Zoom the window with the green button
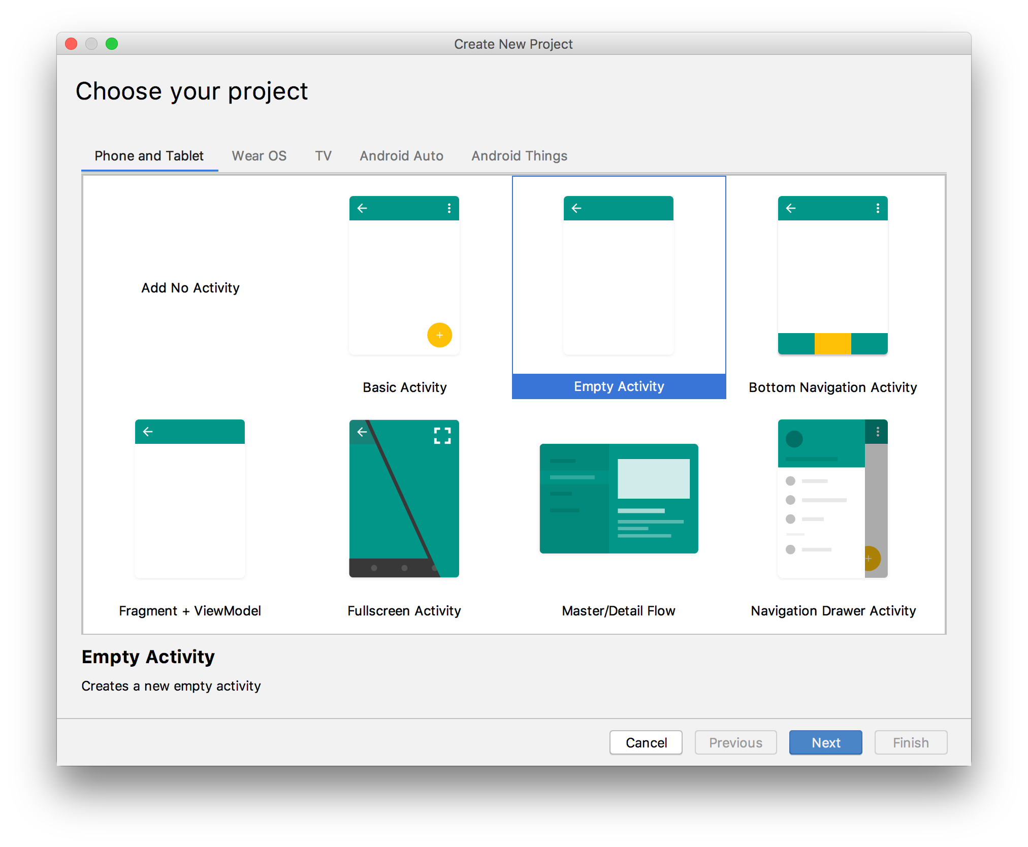This screenshot has height=847, width=1028. coord(112,44)
